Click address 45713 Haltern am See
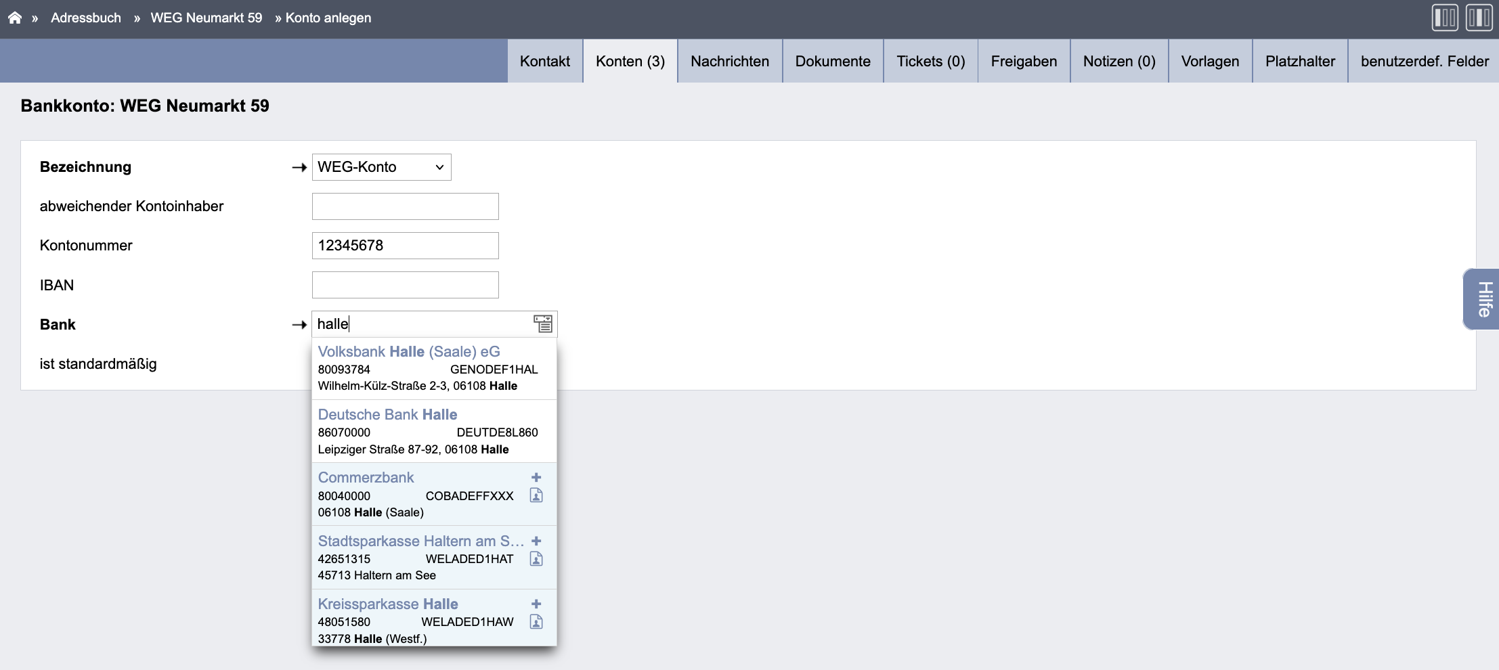The width and height of the screenshot is (1499, 670). (x=376, y=575)
